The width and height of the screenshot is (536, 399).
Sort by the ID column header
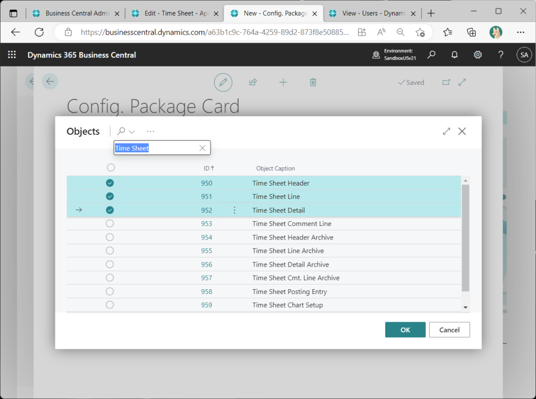pyautogui.click(x=208, y=168)
